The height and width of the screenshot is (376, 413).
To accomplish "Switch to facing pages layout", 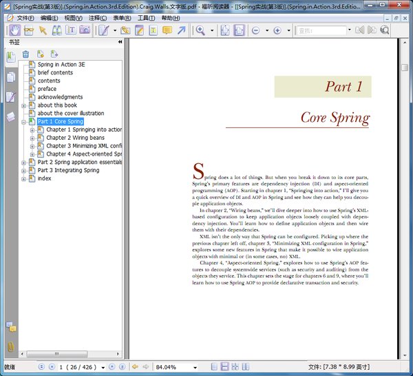I will point(246,366).
